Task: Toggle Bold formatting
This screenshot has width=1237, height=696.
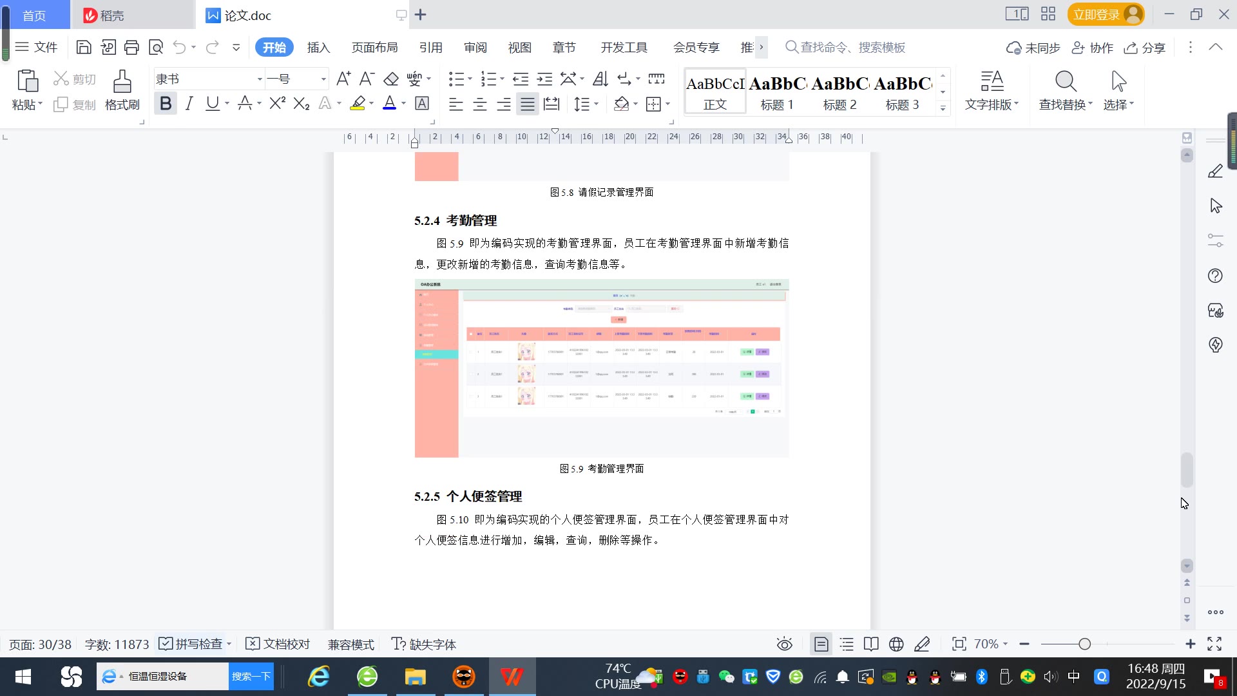Action: coord(166,103)
